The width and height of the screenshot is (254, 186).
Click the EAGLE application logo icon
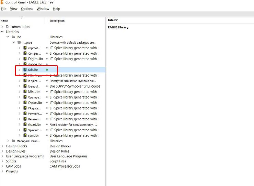[x=2, y=2]
